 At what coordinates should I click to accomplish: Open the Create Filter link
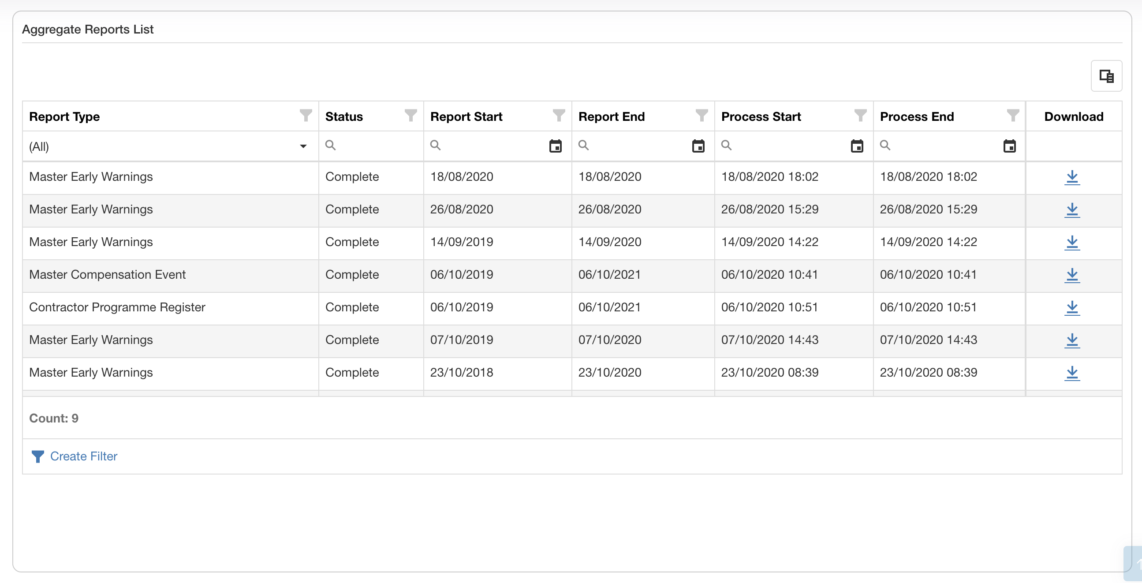coord(84,456)
